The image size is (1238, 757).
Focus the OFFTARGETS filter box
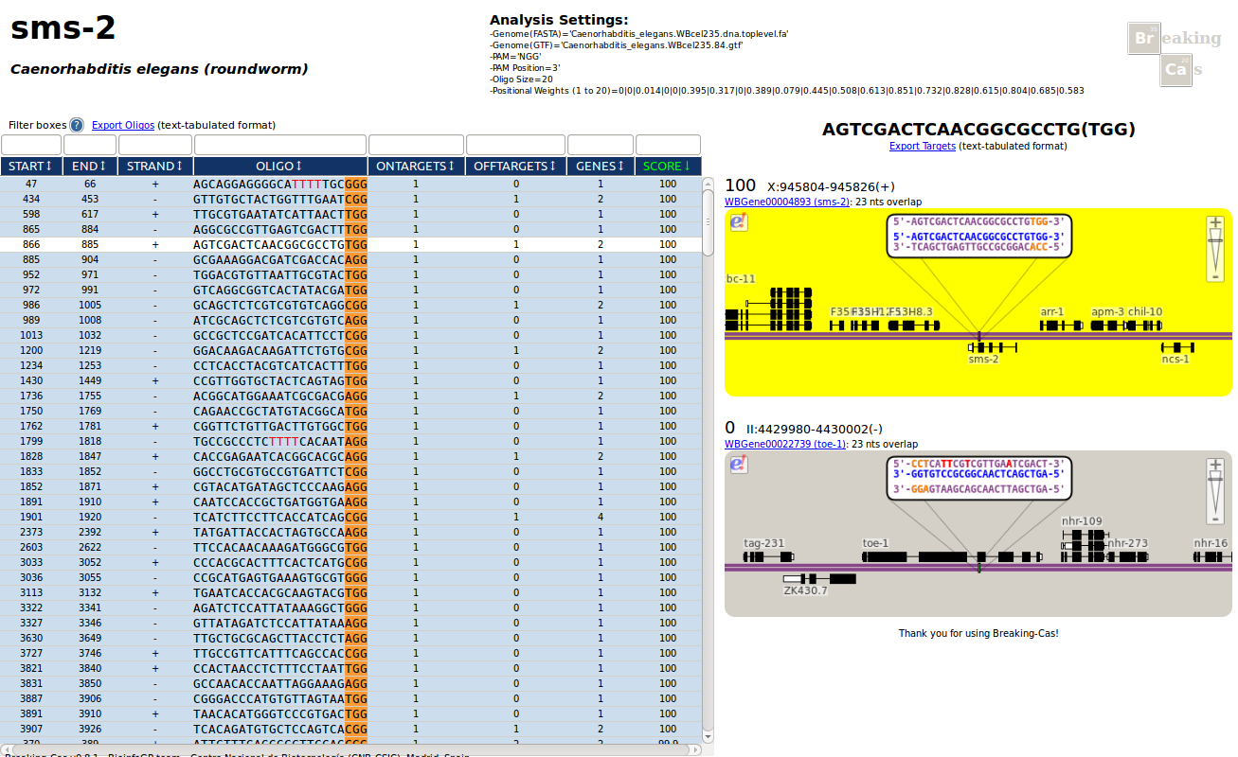click(515, 145)
